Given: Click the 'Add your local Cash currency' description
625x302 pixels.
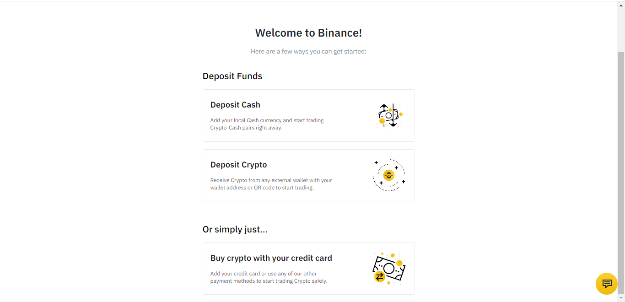Looking at the screenshot, I should (x=267, y=124).
